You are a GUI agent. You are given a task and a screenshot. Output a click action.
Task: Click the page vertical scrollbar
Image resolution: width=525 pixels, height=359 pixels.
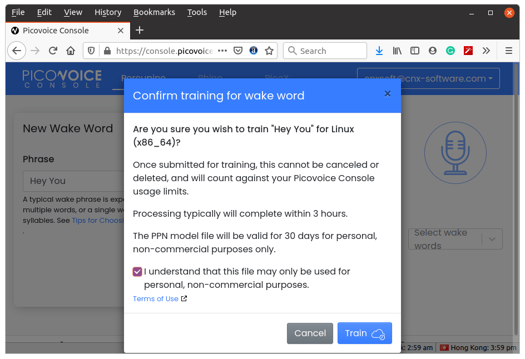[x=517, y=199]
